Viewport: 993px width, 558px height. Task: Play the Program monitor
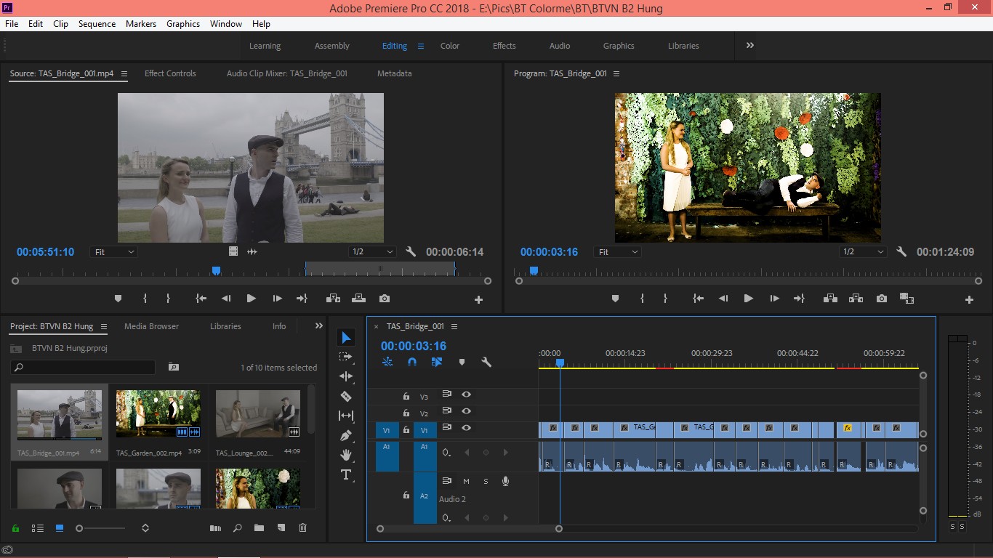[x=748, y=299]
